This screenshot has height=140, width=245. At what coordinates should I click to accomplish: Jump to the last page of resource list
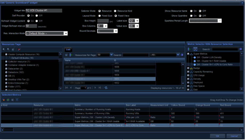pos(100,88)
